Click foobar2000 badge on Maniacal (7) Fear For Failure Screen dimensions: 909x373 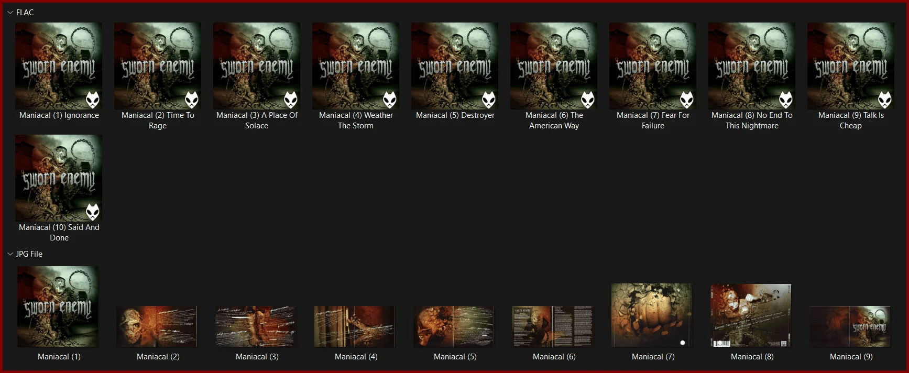pyautogui.click(x=687, y=100)
